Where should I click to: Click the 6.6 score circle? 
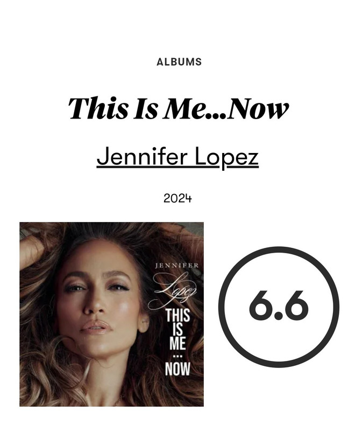pyautogui.click(x=279, y=307)
